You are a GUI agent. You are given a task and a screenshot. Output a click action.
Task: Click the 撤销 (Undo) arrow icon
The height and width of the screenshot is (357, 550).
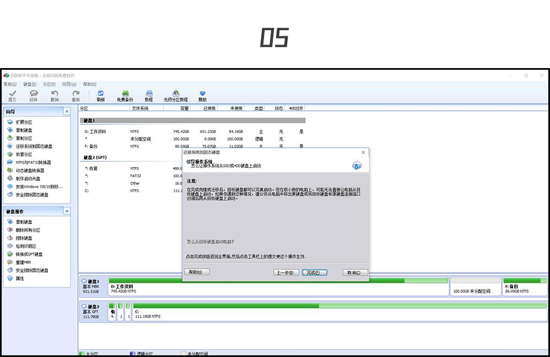tap(54, 94)
